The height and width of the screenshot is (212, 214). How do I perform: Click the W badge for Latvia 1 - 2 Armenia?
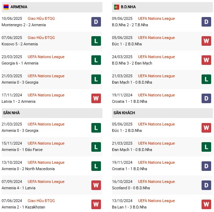point(96,98)
